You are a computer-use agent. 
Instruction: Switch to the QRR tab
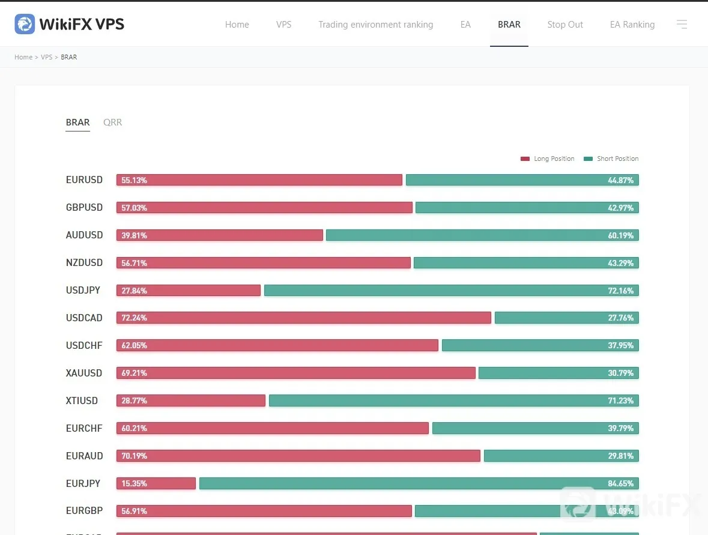(x=112, y=122)
